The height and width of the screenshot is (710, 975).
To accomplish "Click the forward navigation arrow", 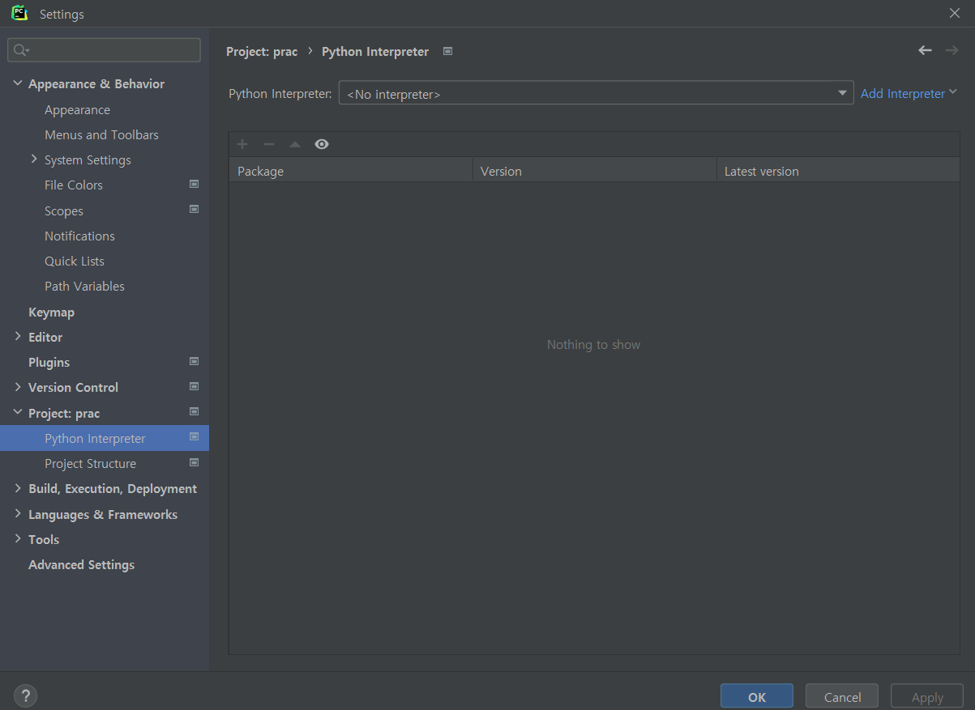I will click(951, 51).
